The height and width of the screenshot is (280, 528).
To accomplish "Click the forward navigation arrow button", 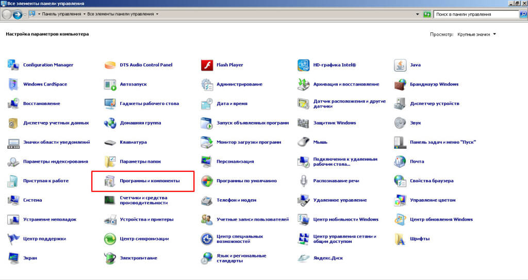I will coord(17,14).
